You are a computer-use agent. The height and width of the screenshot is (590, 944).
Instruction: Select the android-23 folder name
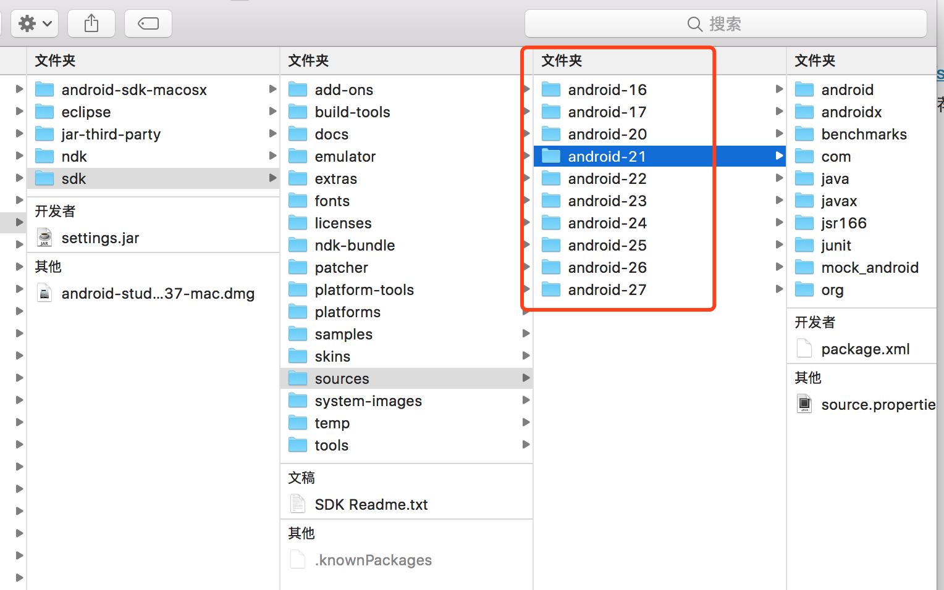tap(607, 201)
